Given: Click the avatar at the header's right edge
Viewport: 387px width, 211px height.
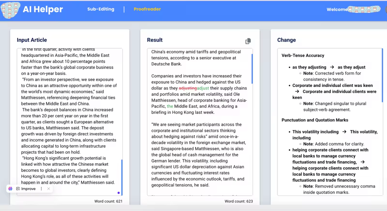Looking at the screenshot, I should (x=386, y=10).
